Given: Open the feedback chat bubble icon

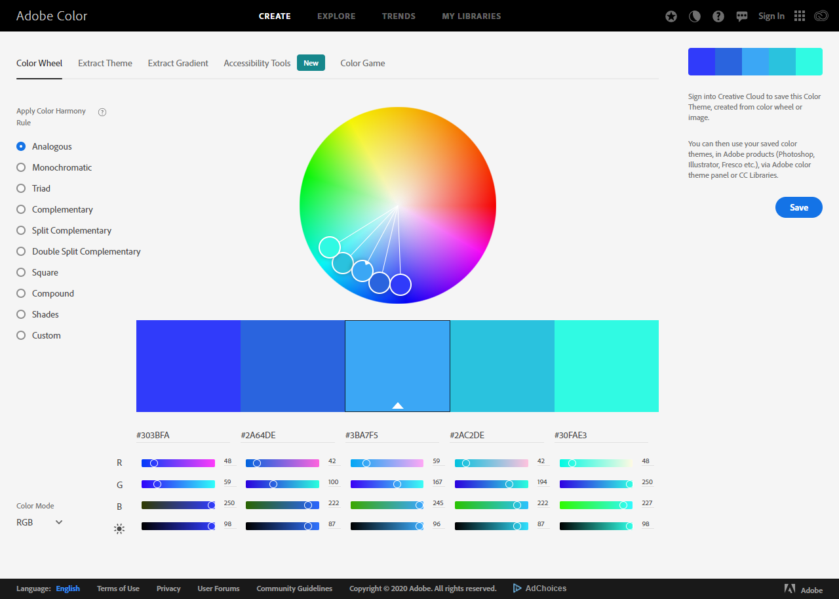Looking at the screenshot, I should [x=742, y=16].
